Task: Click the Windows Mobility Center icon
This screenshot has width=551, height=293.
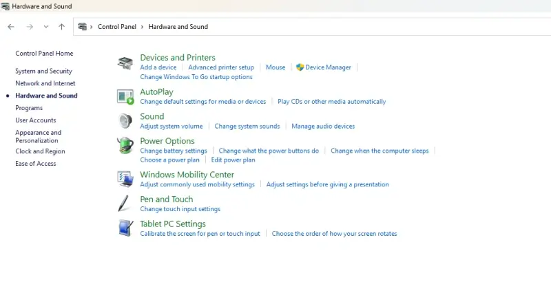Action: pos(125,179)
